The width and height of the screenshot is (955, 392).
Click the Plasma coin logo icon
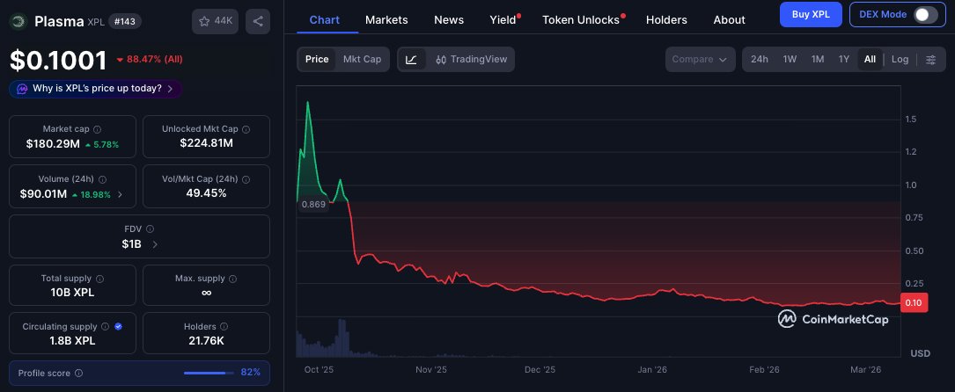coord(18,21)
